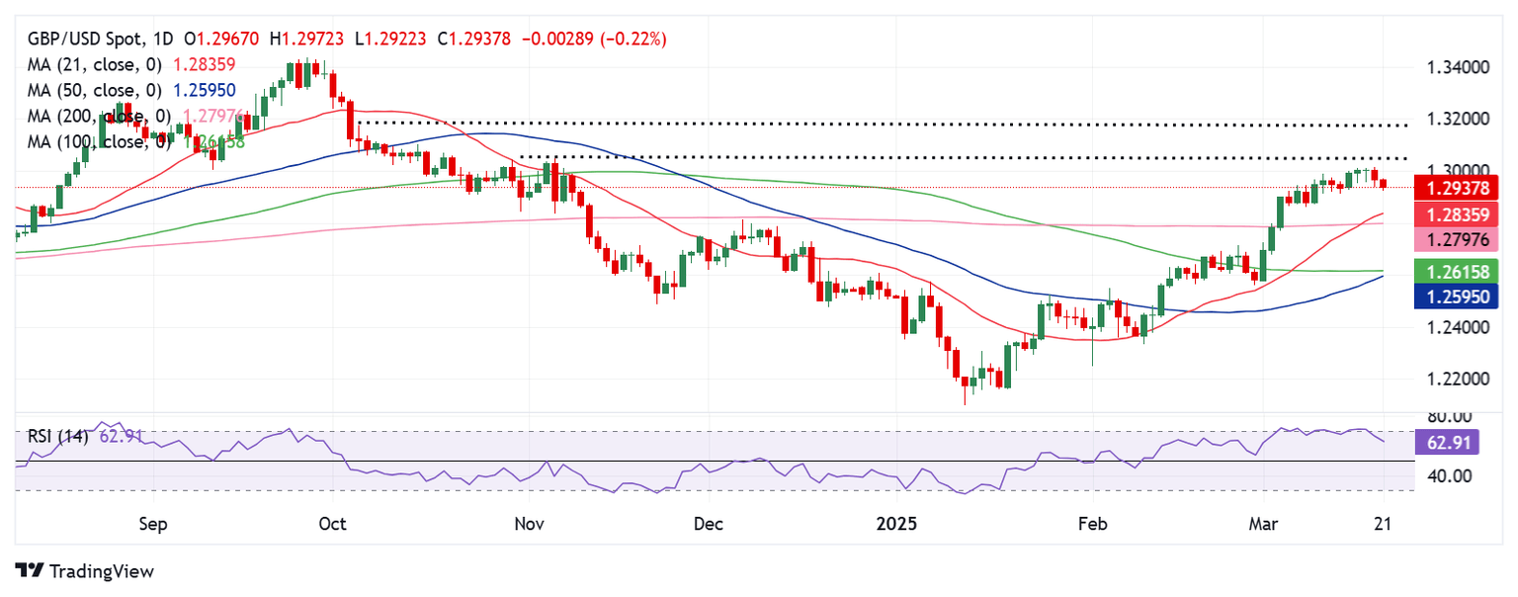The height and width of the screenshot is (597, 1518).
Task: Select the MA 200 indicator legend
Action: 99,117
